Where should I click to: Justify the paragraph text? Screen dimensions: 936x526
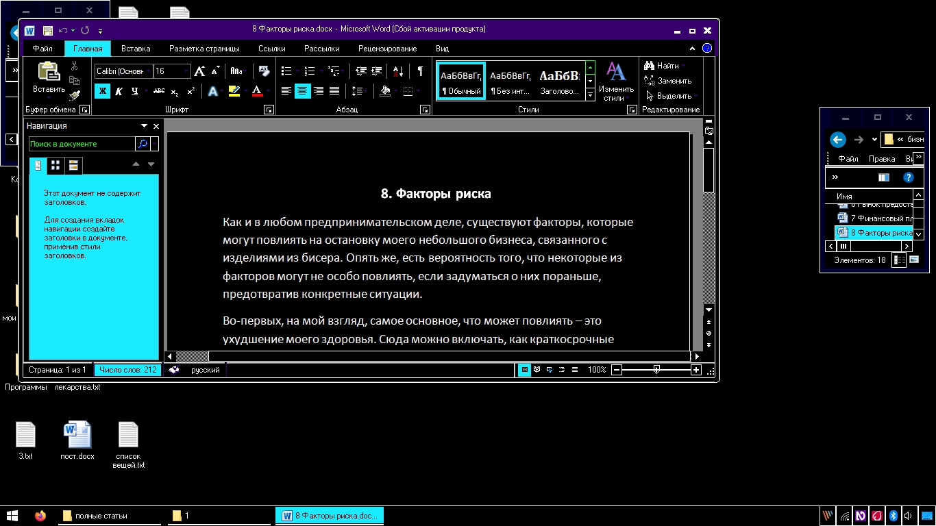pyautogui.click(x=334, y=91)
